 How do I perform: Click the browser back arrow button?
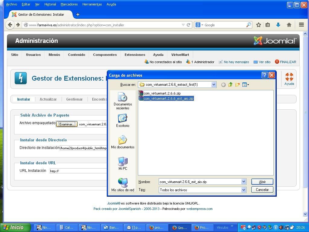click(x=10, y=25)
